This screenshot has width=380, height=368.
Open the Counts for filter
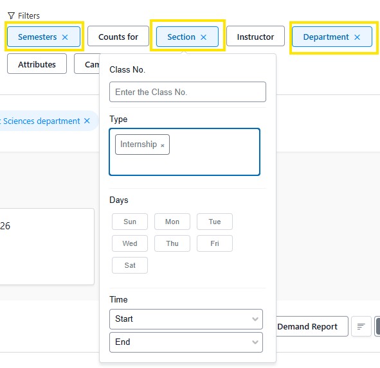pyautogui.click(x=118, y=36)
